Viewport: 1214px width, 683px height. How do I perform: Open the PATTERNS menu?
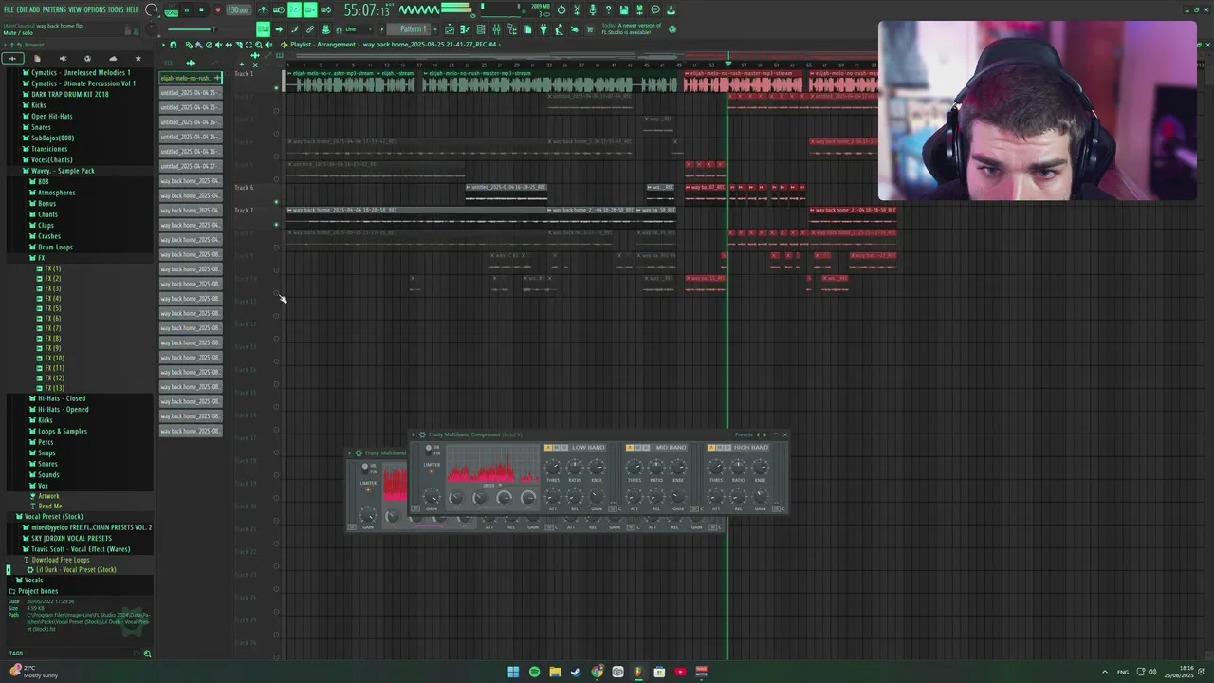pyautogui.click(x=54, y=9)
